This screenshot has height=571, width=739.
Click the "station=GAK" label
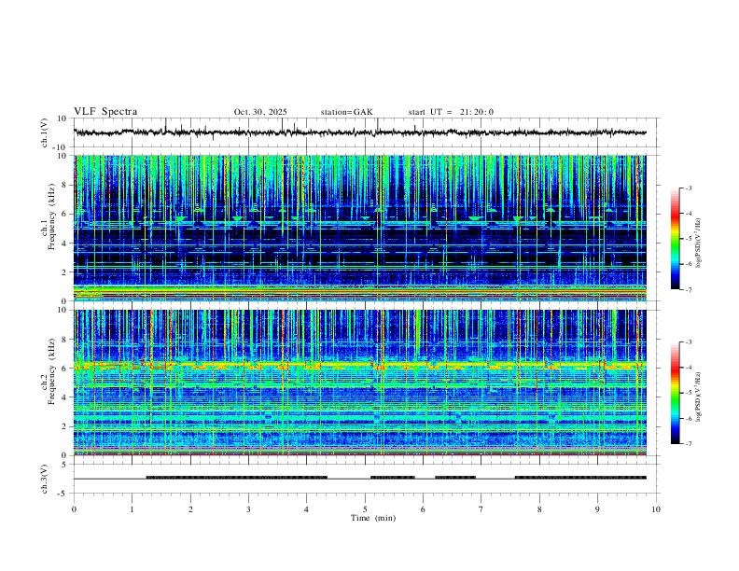[x=346, y=112]
